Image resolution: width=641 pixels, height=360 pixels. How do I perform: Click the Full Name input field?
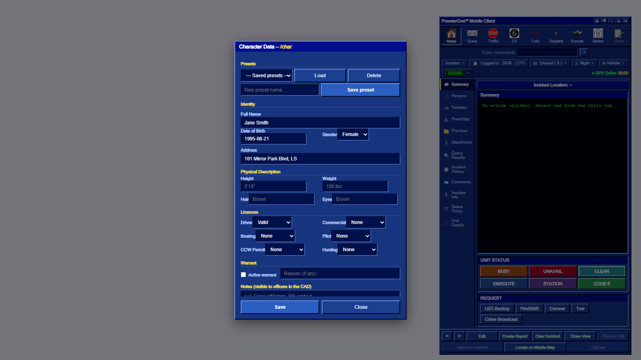pyautogui.click(x=320, y=123)
